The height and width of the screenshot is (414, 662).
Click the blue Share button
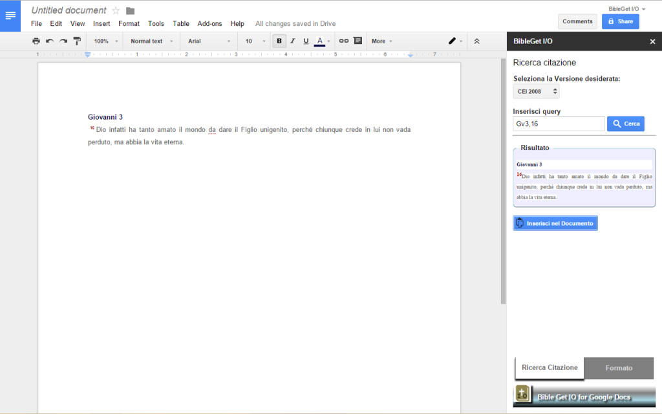[x=620, y=21]
